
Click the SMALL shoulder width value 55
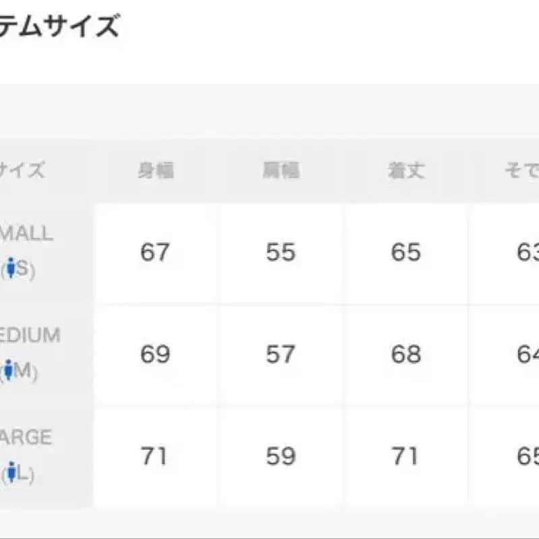point(281,253)
